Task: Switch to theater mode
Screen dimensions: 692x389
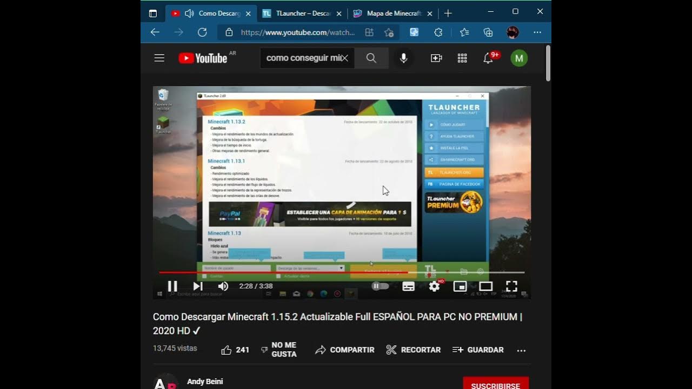Action: click(x=486, y=286)
